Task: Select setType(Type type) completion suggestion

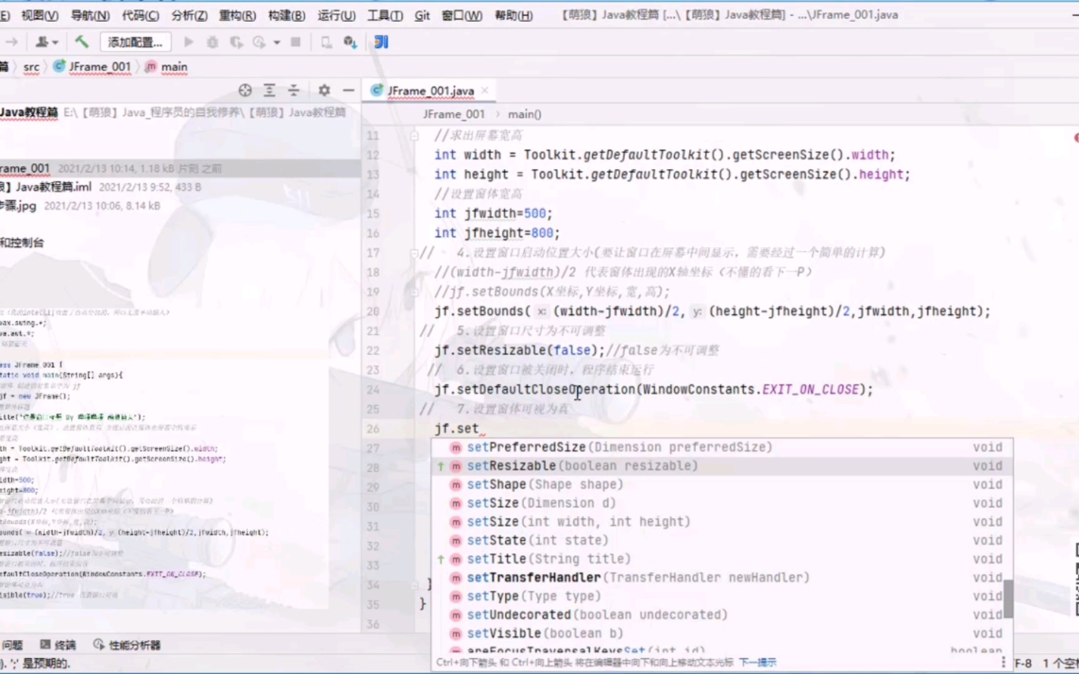Action: 722,597
